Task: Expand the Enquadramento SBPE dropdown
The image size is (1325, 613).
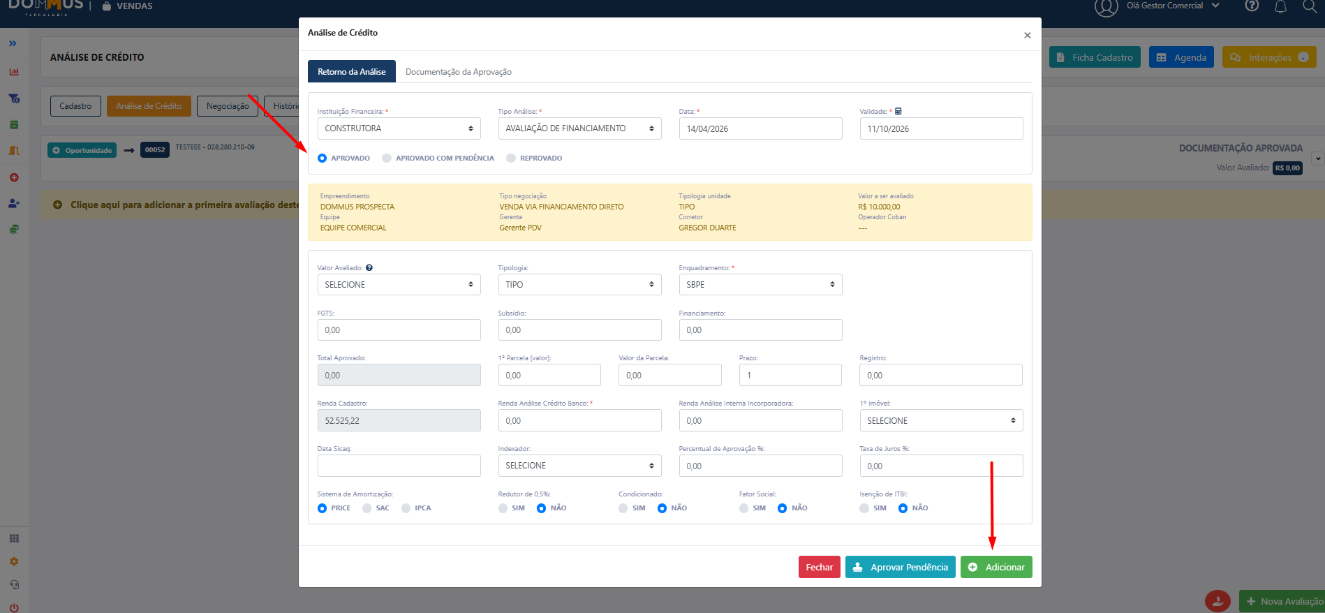Action: (x=760, y=285)
